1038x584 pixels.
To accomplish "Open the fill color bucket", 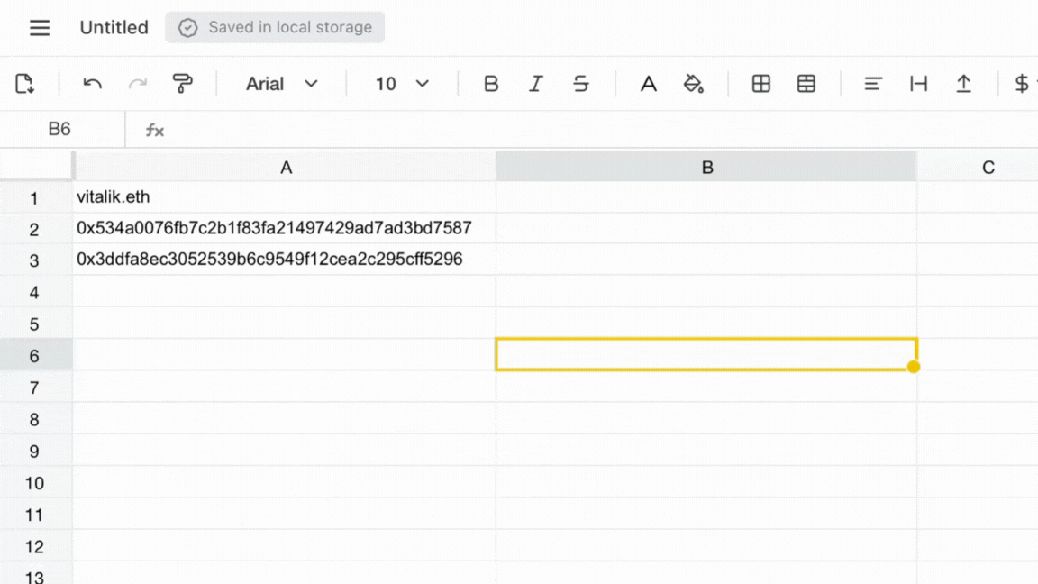I will coord(694,83).
